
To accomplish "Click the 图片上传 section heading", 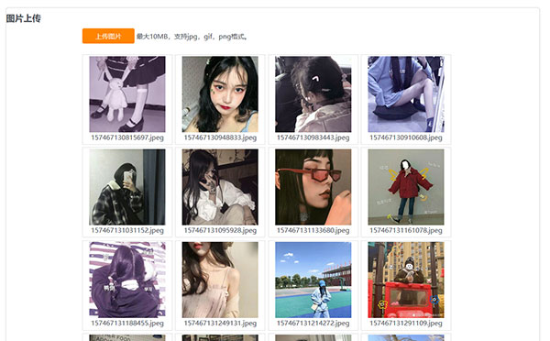I will tap(23, 18).
